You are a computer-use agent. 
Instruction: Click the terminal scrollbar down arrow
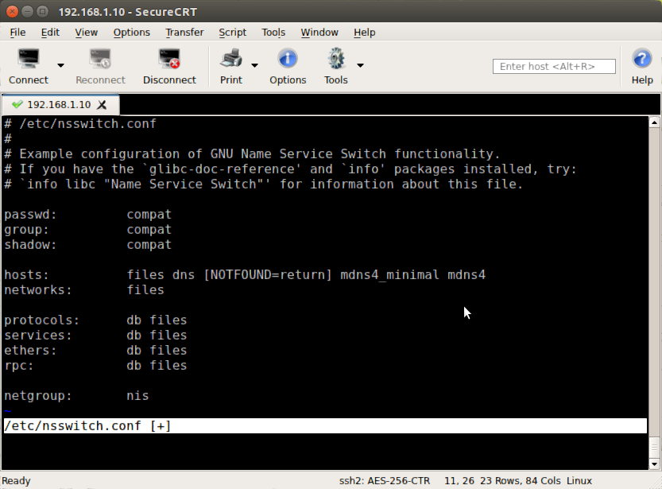654,464
